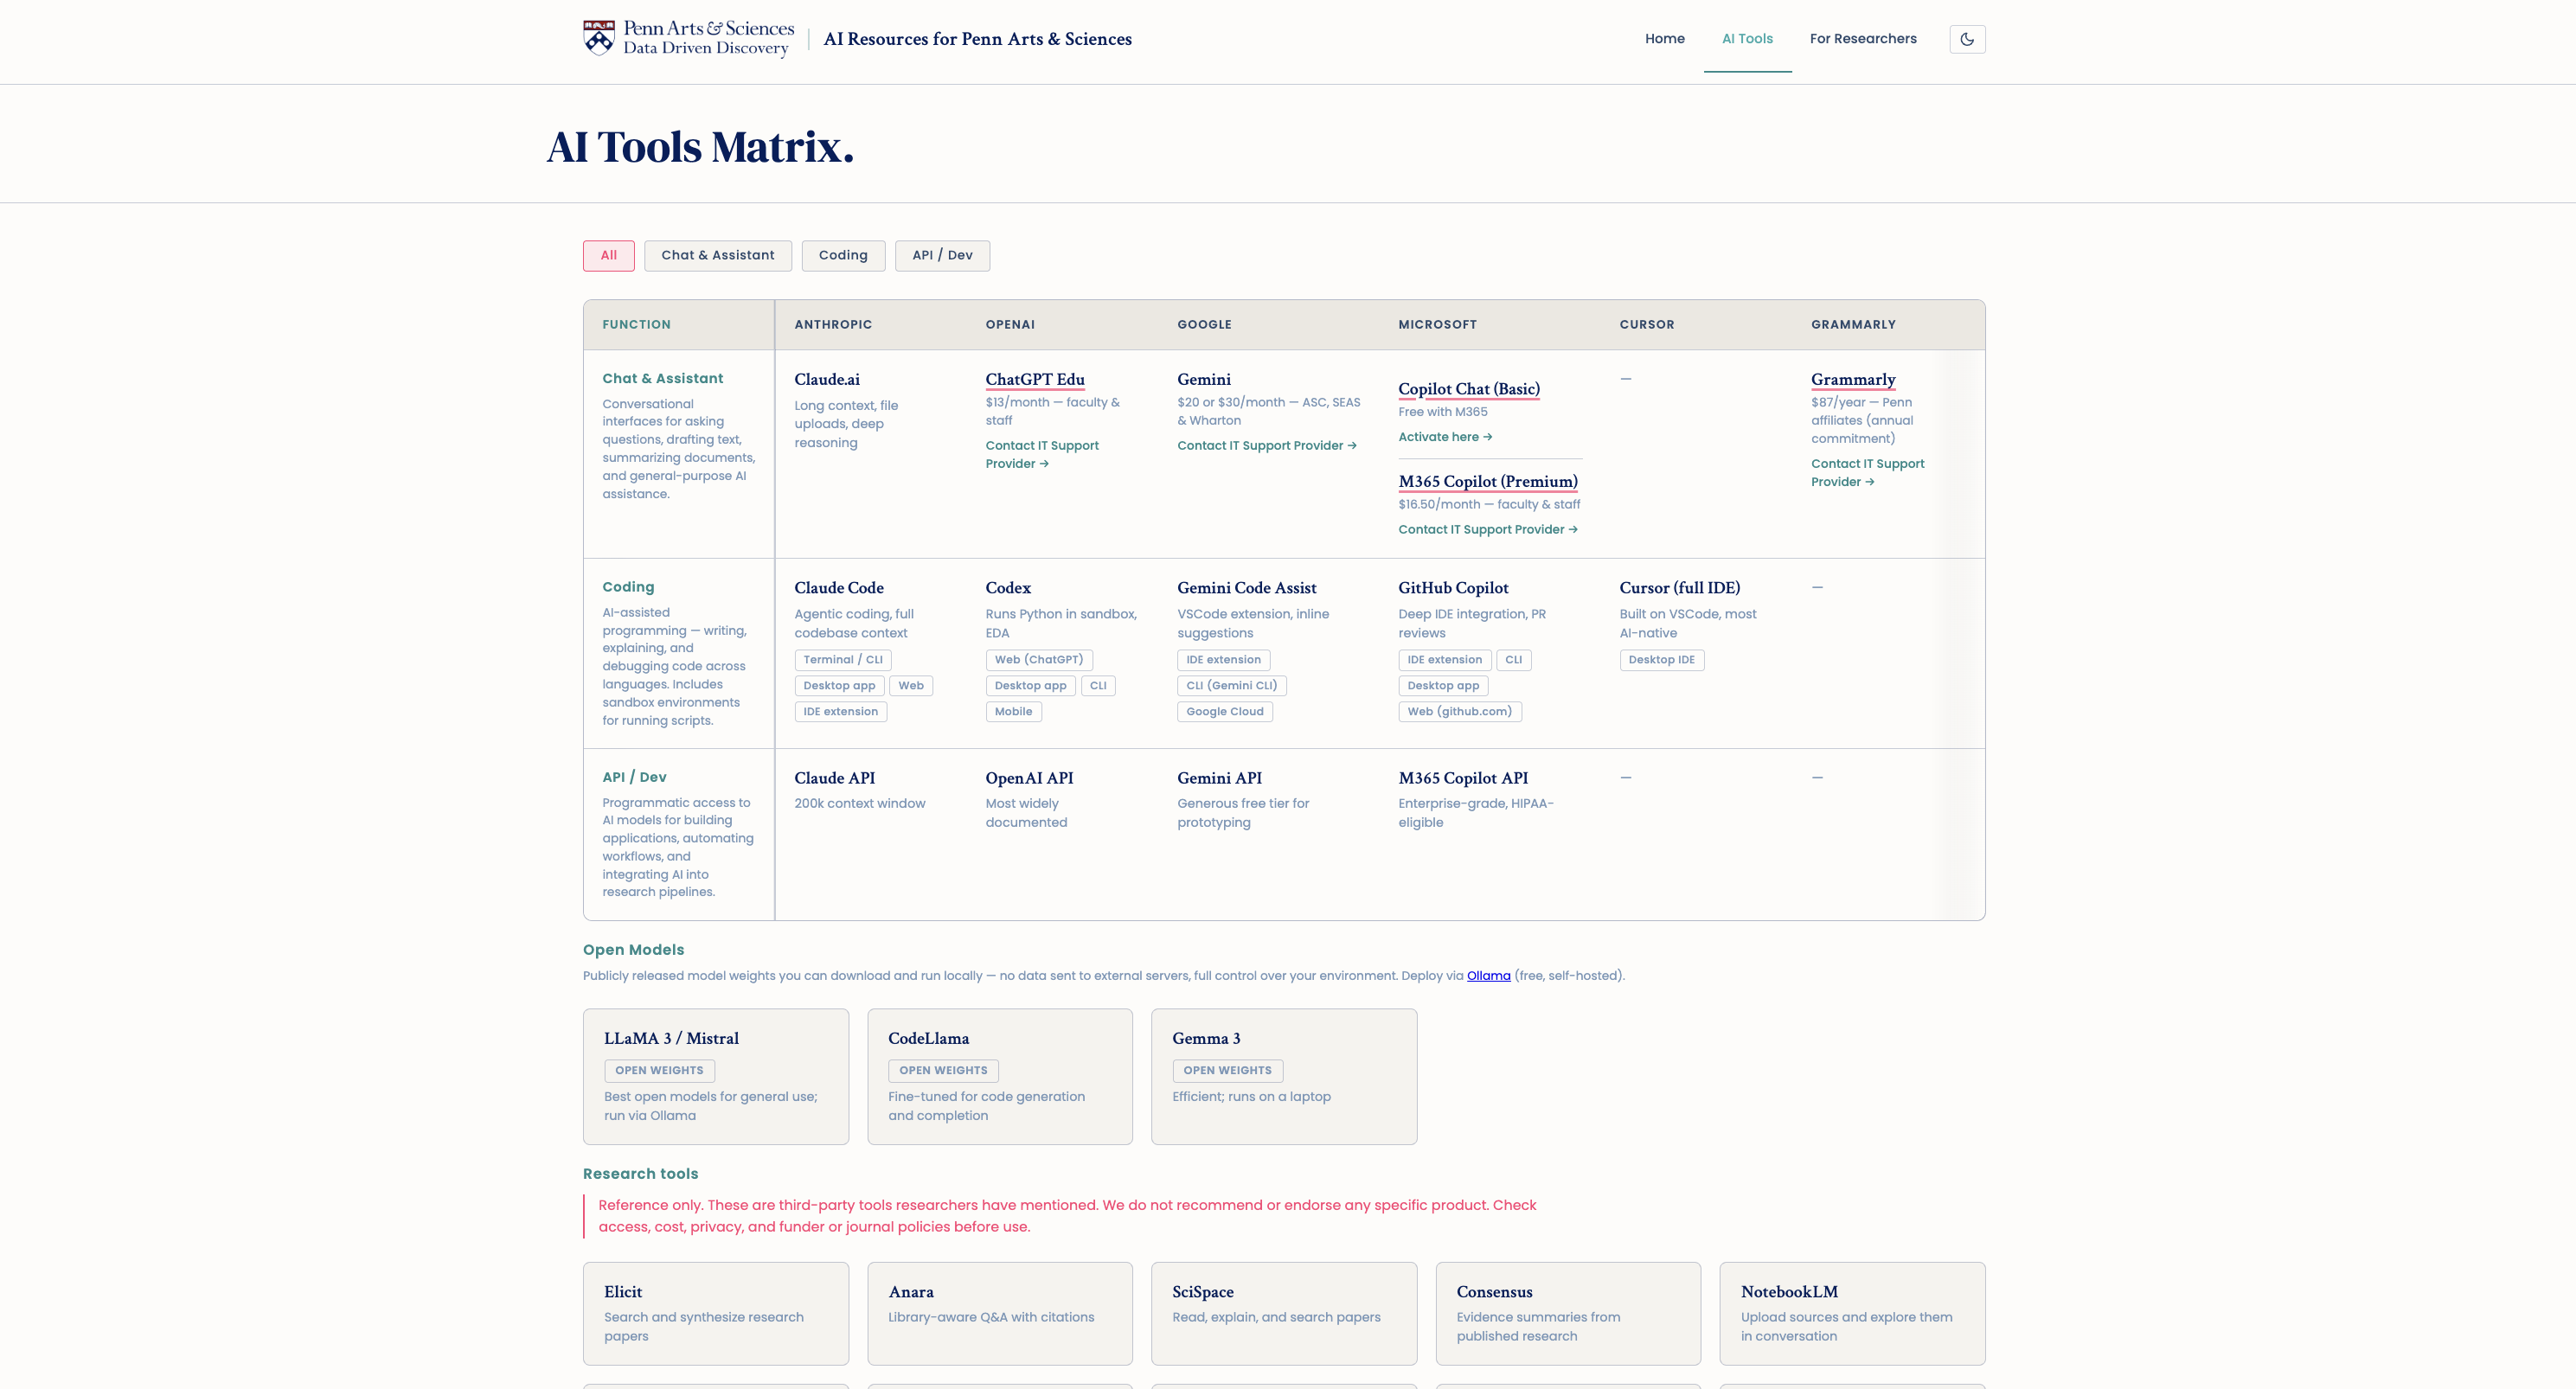Click Gemini Code Assist entry
The image size is (2576, 1389).
[1247, 588]
